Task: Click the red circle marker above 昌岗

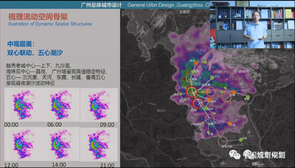Action: (198, 103)
